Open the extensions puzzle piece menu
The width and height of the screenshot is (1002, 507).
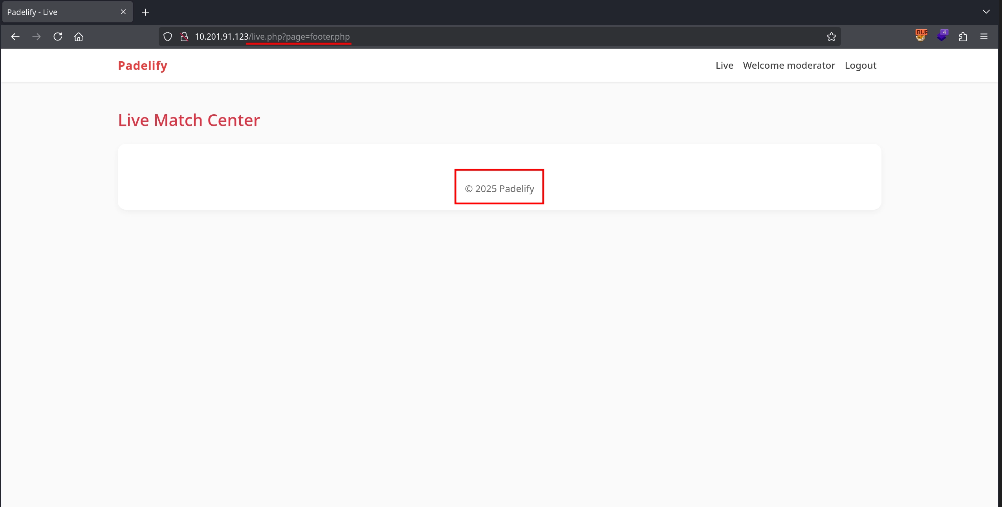(963, 37)
